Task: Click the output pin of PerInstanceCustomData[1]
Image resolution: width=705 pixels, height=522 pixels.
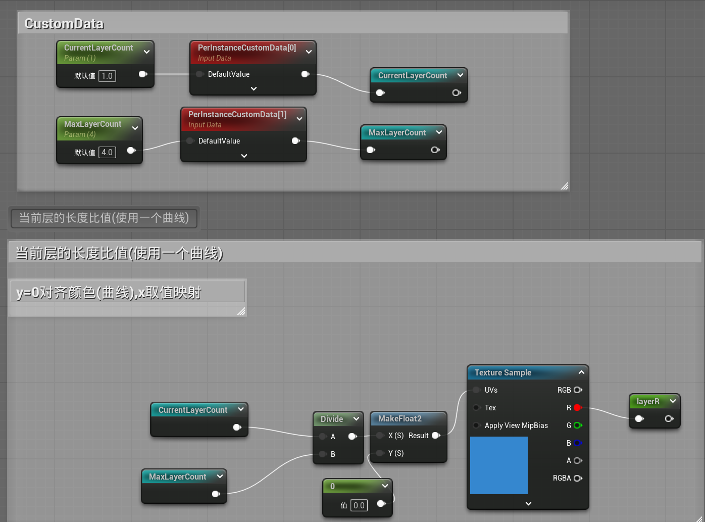Action: (x=296, y=141)
